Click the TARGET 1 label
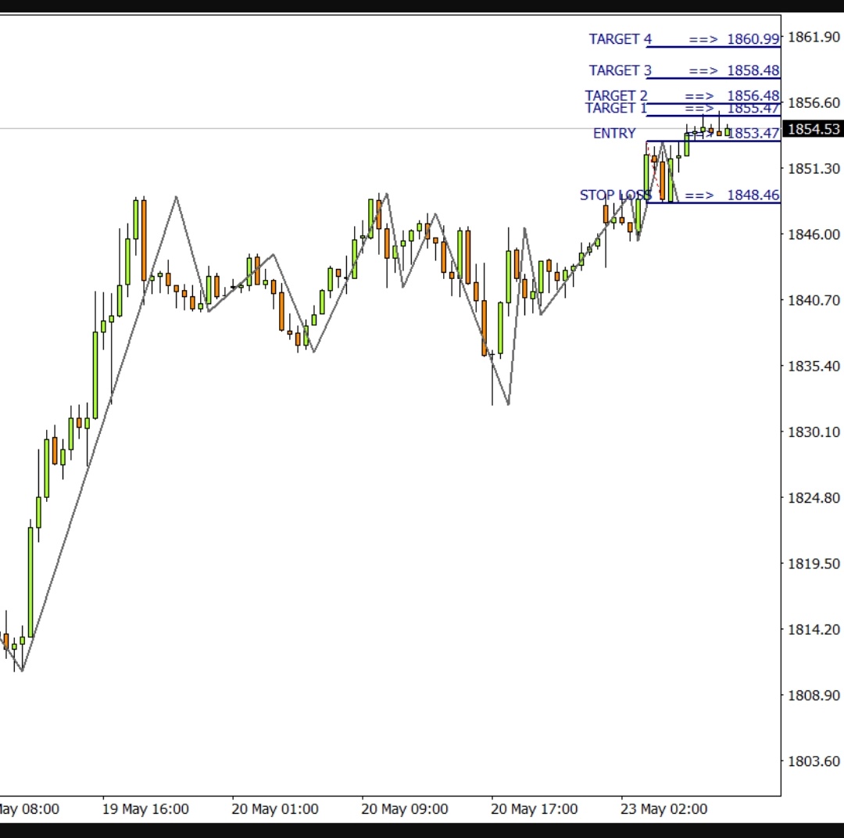 (617, 108)
